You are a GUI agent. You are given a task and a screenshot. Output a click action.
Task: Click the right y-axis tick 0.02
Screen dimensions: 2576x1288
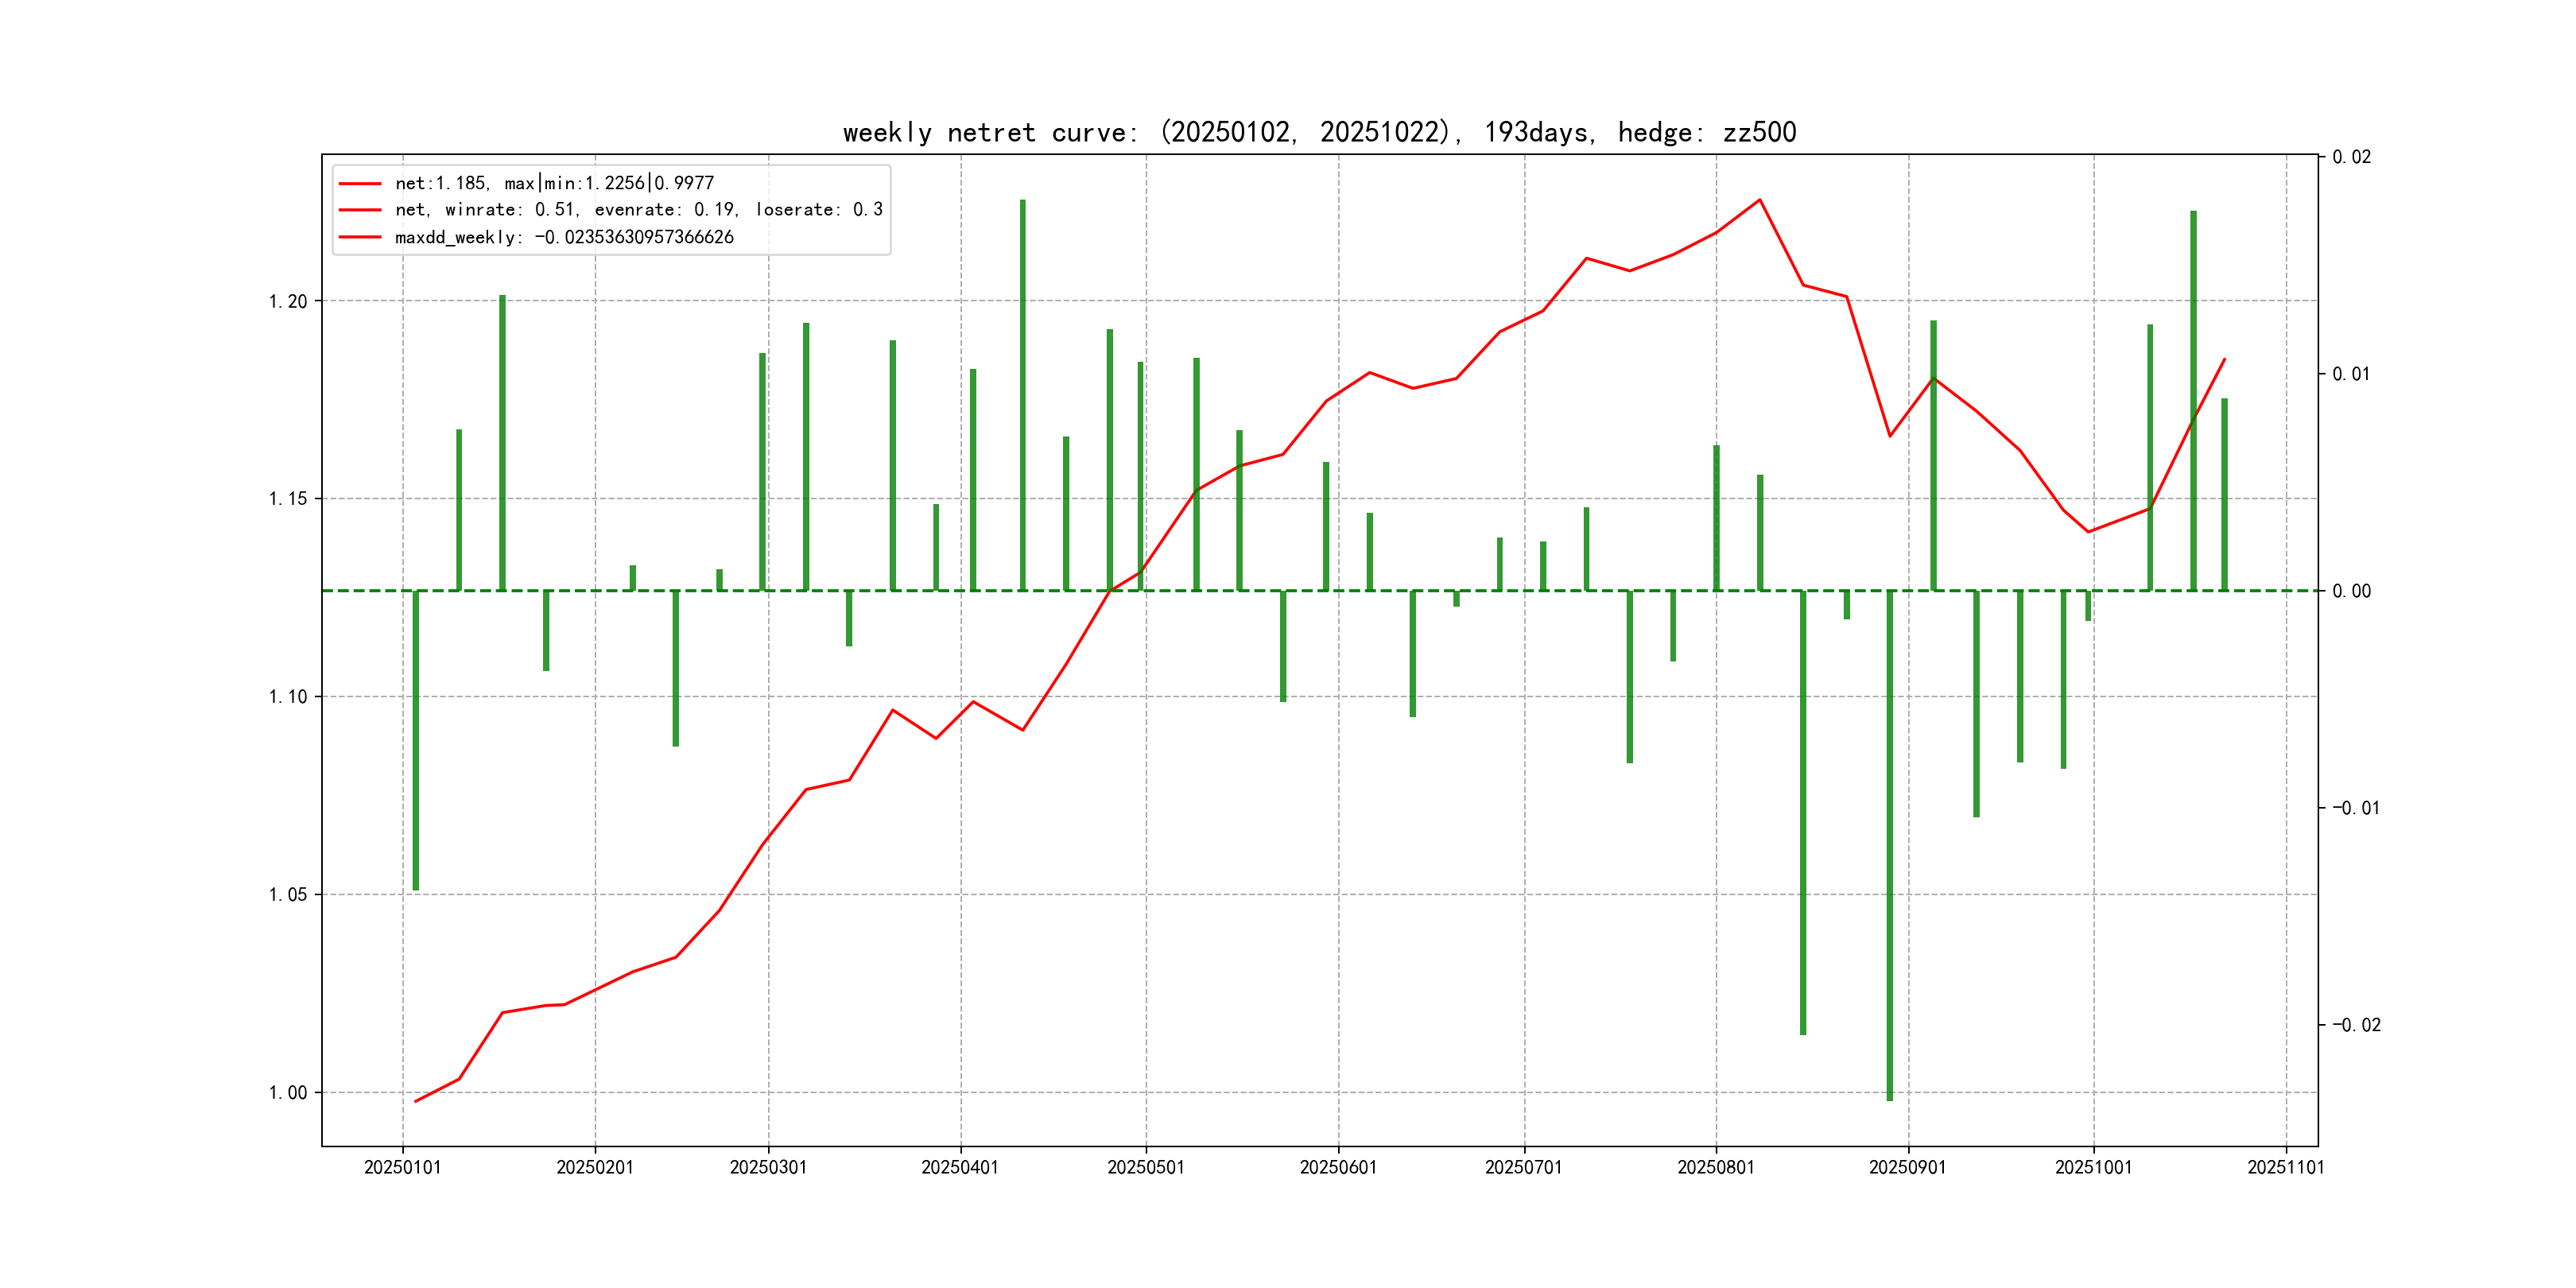coord(2351,157)
